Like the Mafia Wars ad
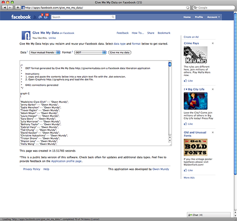Image resolution: width=237 pixels, height=221 pixels. [x=188, y=81]
